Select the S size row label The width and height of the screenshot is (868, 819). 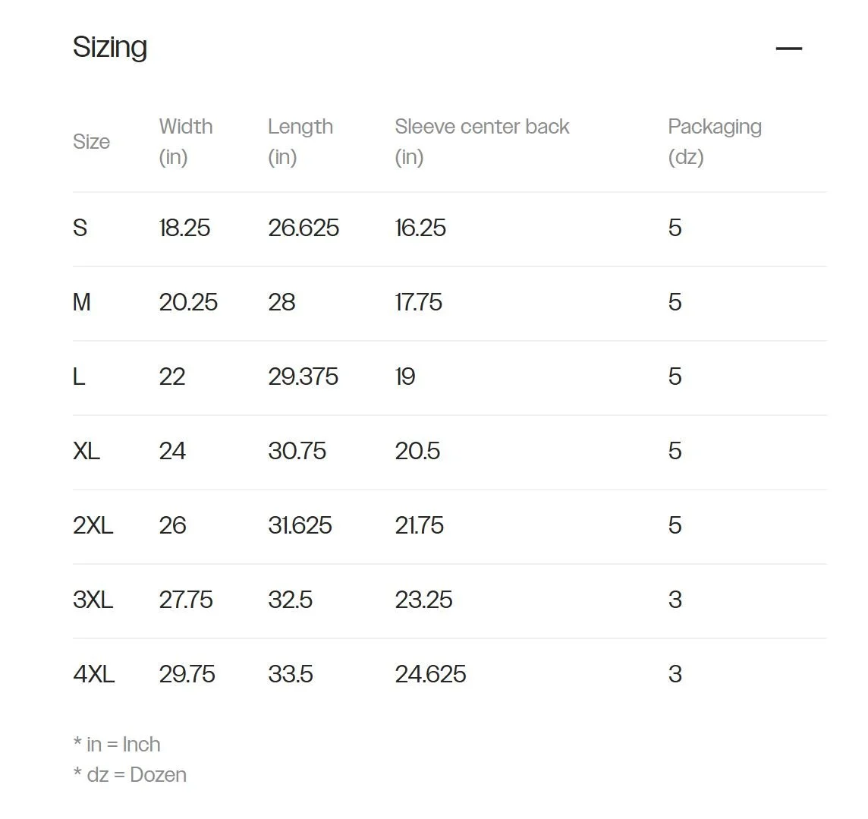point(80,228)
